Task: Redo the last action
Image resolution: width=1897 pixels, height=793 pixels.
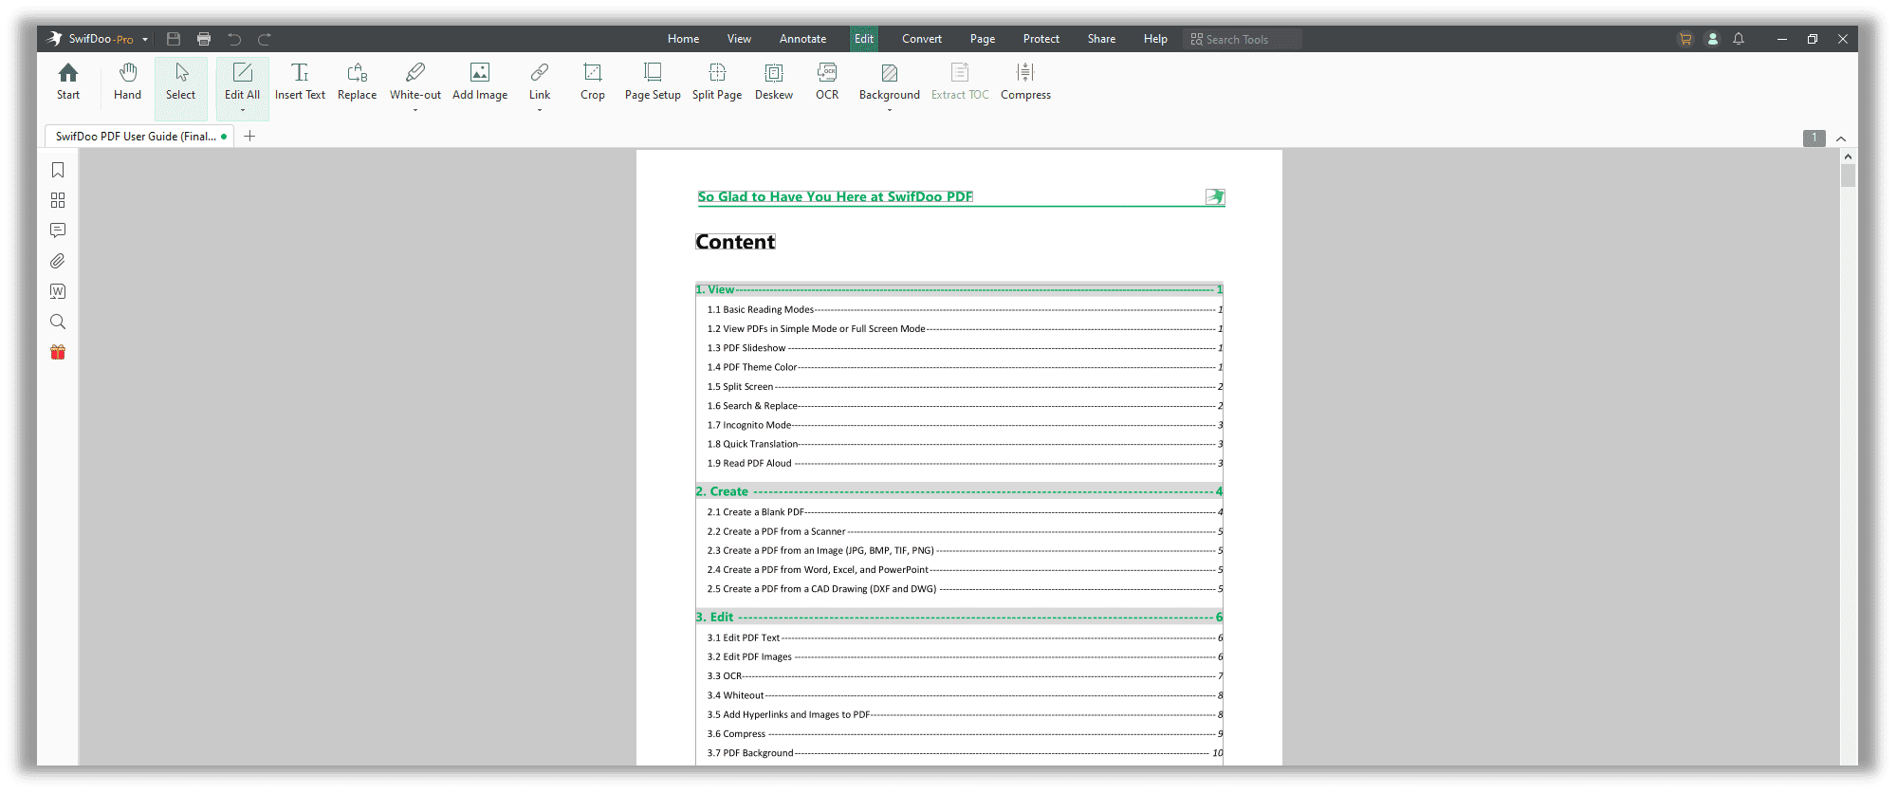Action: [265, 39]
